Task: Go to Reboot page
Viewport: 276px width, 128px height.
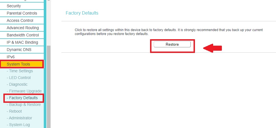Action: click(x=14, y=111)
